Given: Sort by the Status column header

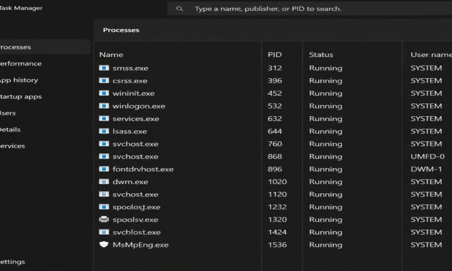Looking at the screenshot, I should [321, 55].
